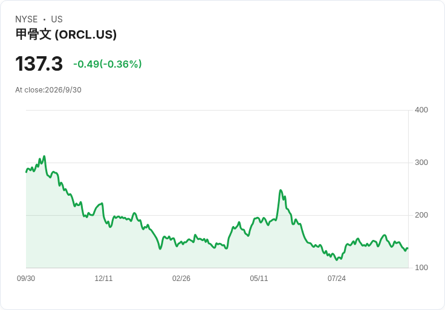The image size is (445, 310).
Task: Click the 137.3 current price
Action: click(x=39, y=64)
